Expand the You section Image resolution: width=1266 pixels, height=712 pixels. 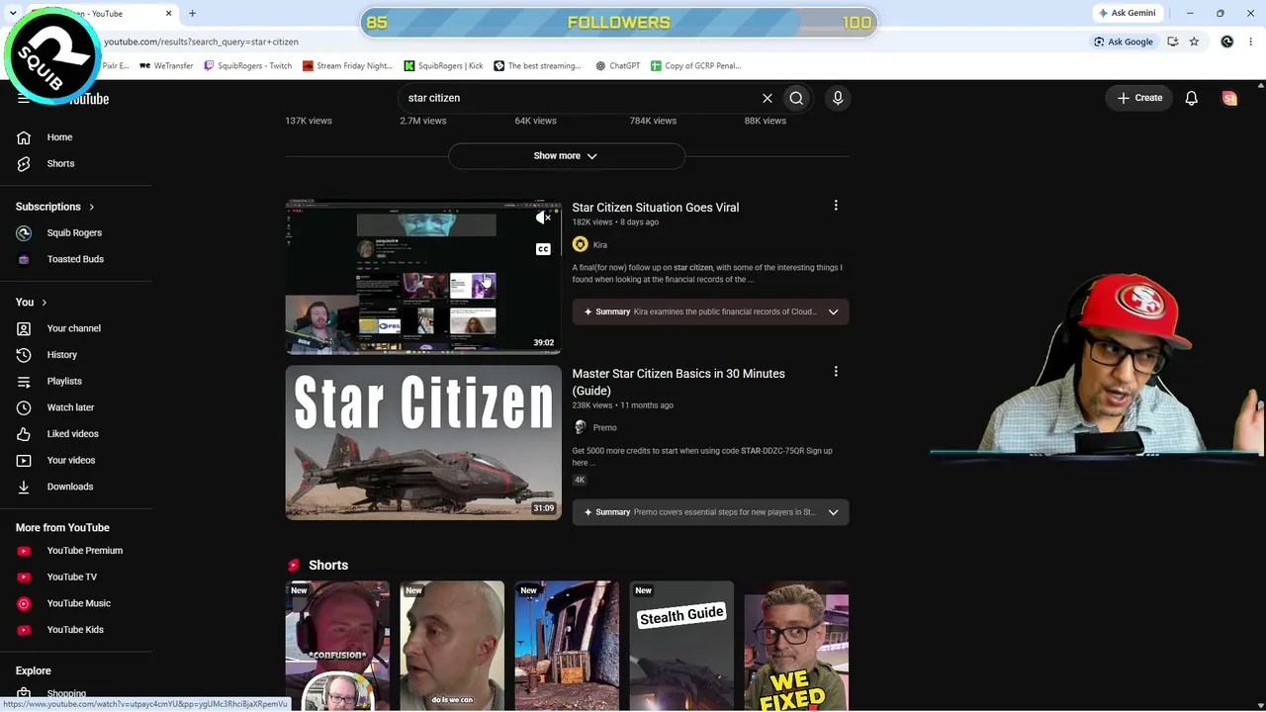[x=32, y=303]
